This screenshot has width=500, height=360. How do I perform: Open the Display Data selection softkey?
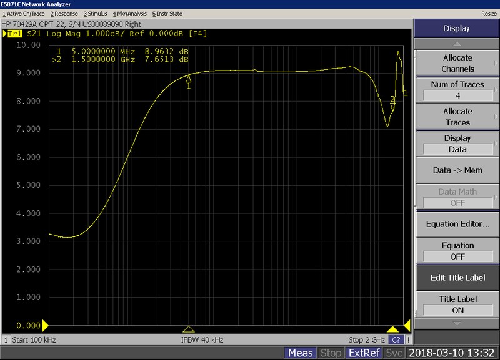point(457,144)
